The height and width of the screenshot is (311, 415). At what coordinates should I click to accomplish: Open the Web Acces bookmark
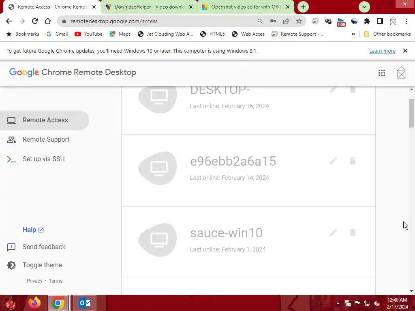coord(248,34)
